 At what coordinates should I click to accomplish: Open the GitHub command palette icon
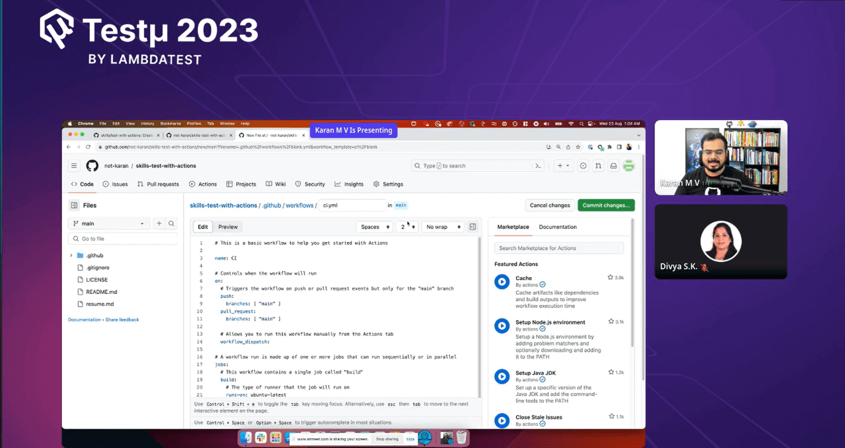pyautogui.click(x=538, y=166)
